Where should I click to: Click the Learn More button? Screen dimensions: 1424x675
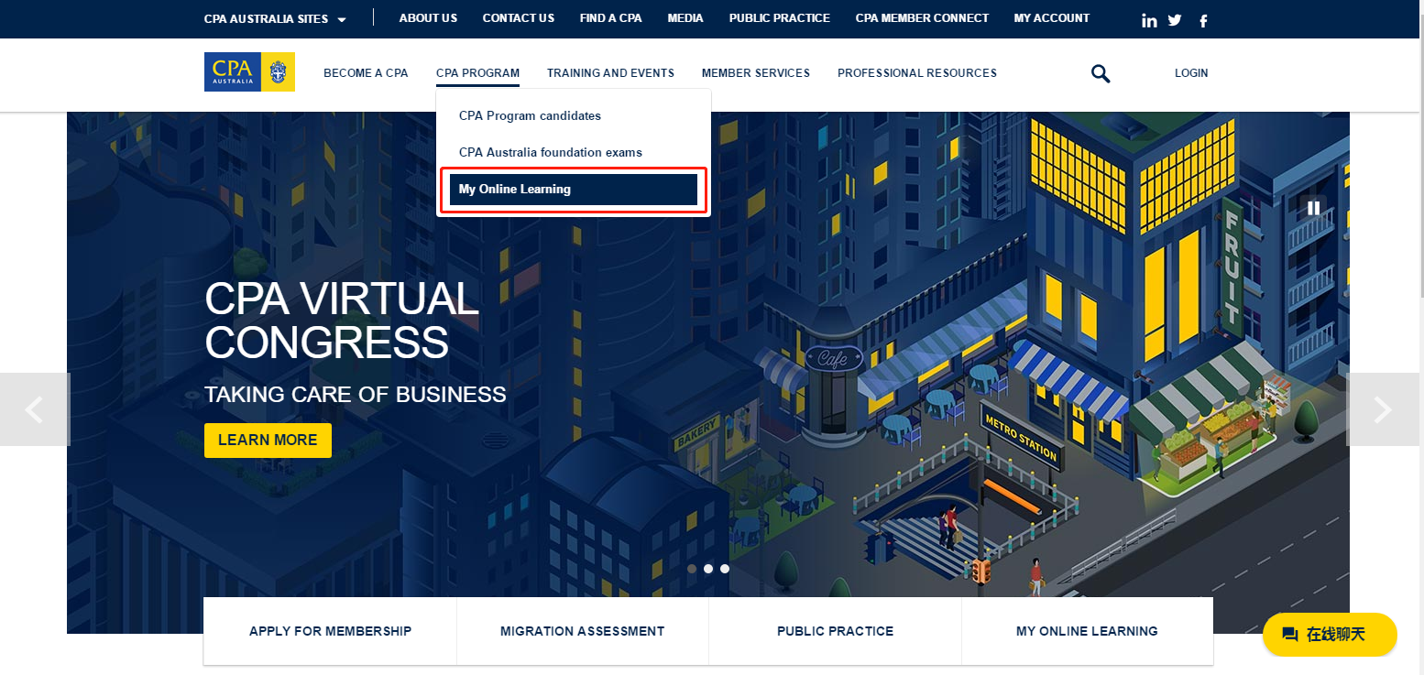268,441
